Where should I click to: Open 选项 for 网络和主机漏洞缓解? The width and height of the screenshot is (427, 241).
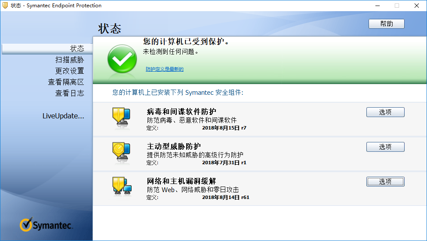(385, 181)
